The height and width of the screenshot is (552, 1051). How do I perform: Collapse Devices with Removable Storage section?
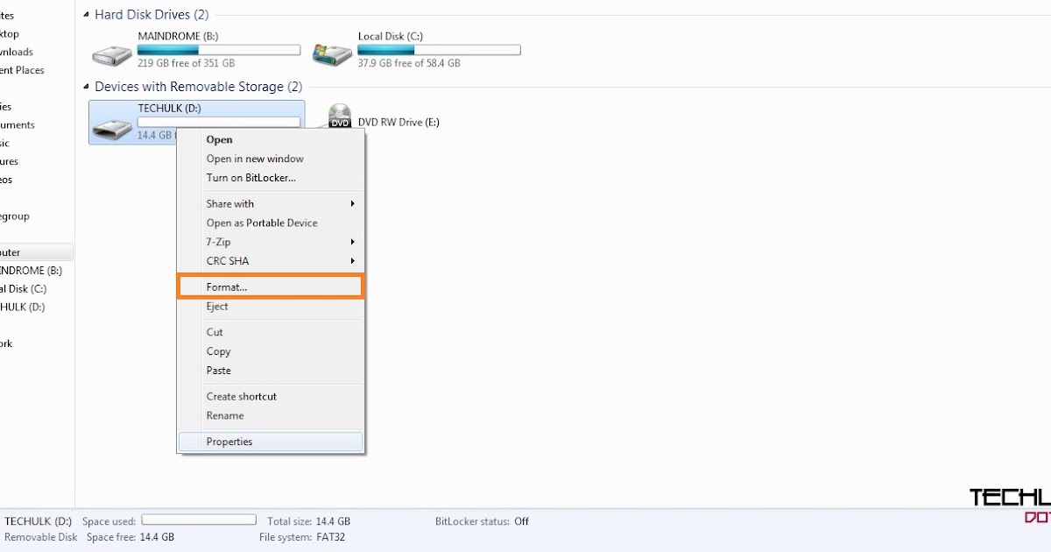[85, 87]
